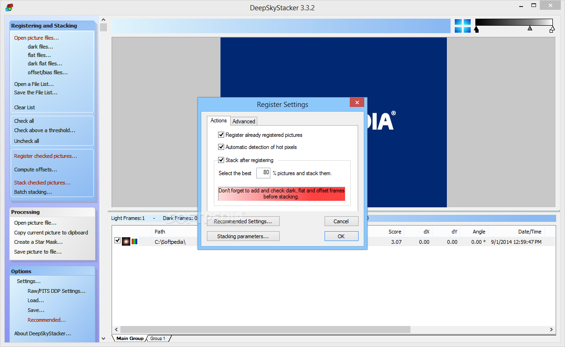Viewport: 565px width, 347px height.
Task: Click Recommended Settings button
Action: [x=243, y=221]
